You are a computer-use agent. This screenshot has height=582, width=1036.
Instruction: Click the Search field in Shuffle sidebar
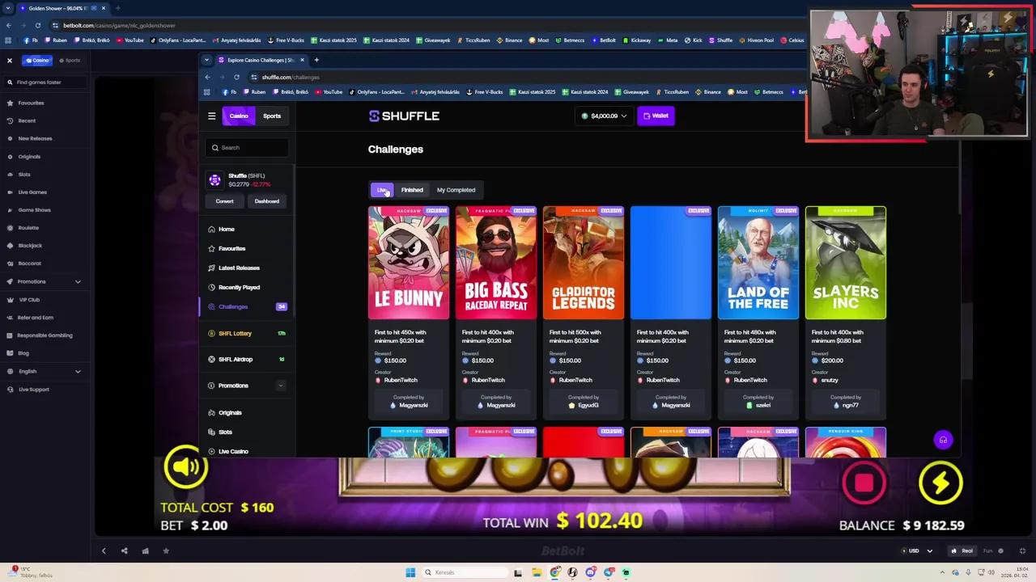247,147
